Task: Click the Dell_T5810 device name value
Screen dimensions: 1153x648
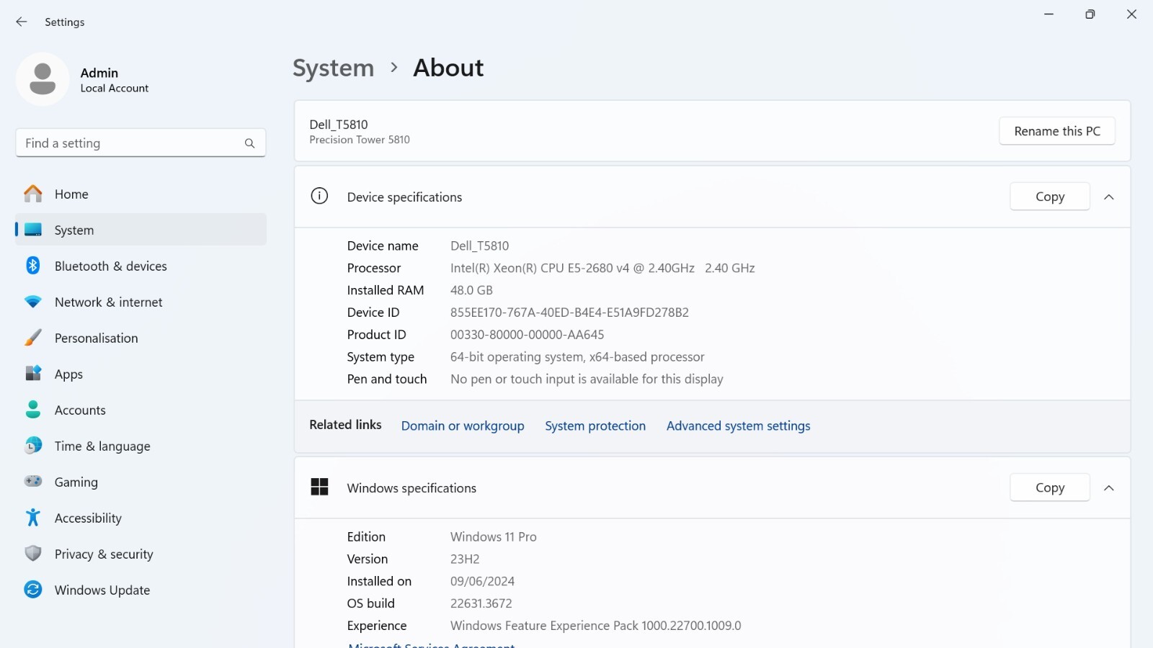Action: [x=480, y=246]
